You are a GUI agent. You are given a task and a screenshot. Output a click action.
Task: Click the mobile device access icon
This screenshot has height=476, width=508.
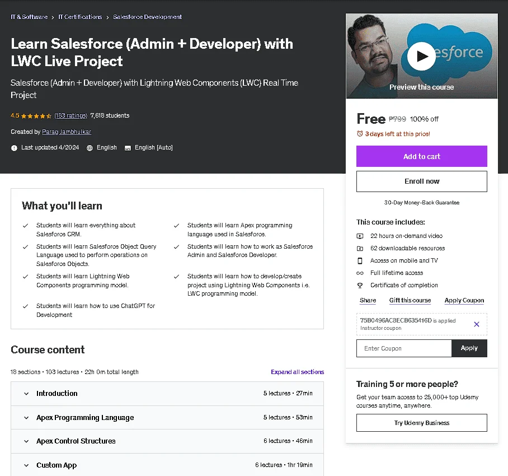[x=360, y=261]
